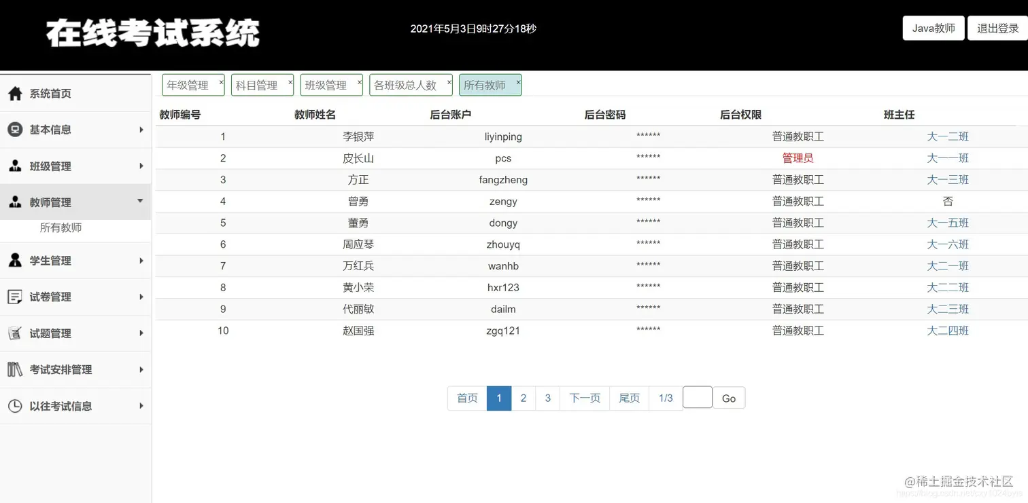Click the home icon beside 系统首页
The image size is (1028, 503).
point(15,94)
